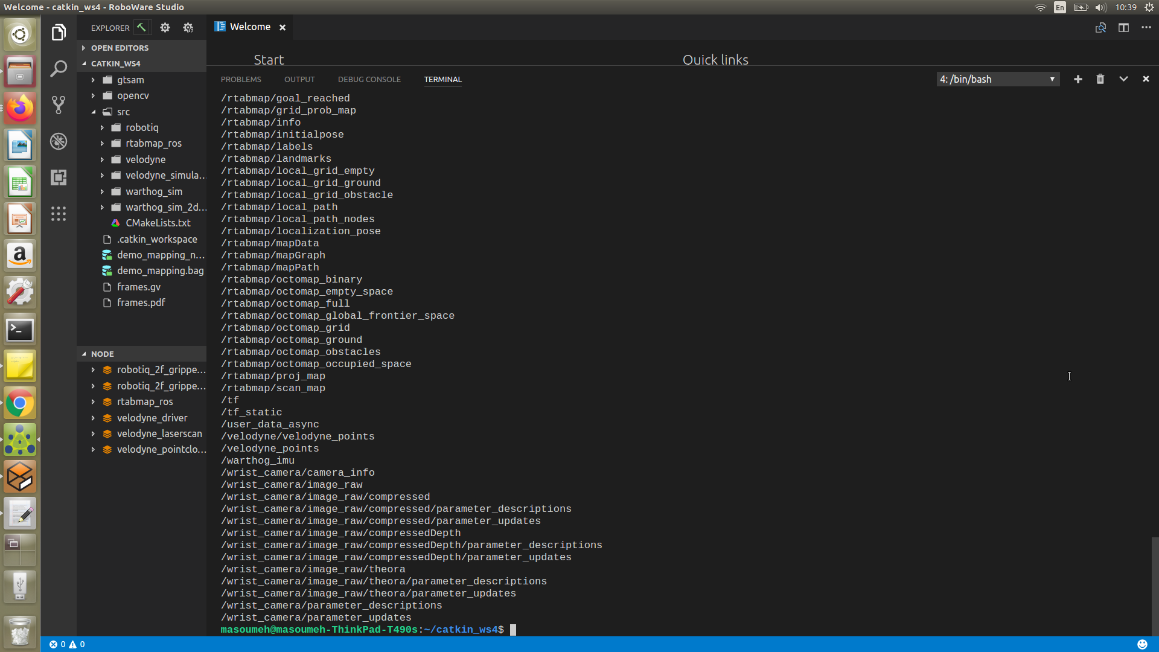Viewport: 1159px width, 652px height.
Task: Open the Debug view icon
Action: tap(59, 141)
